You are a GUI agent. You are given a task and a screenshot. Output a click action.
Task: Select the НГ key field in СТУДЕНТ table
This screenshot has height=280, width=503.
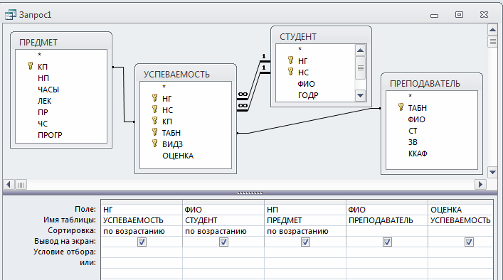pos(302,61)
